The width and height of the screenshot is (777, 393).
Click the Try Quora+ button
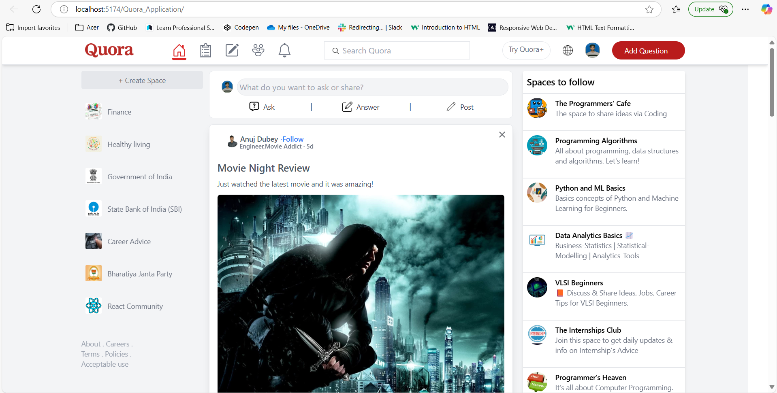[x=526, y=50]
